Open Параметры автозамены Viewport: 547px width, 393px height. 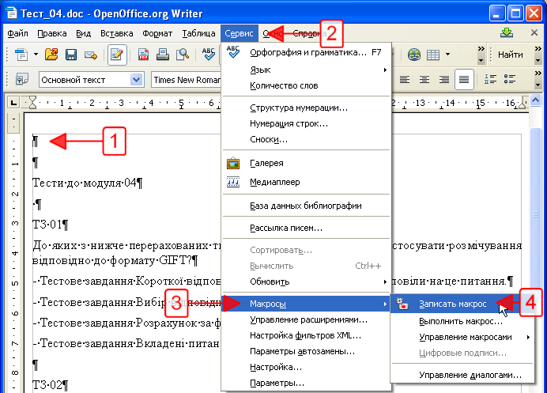[x=306, y=351]
